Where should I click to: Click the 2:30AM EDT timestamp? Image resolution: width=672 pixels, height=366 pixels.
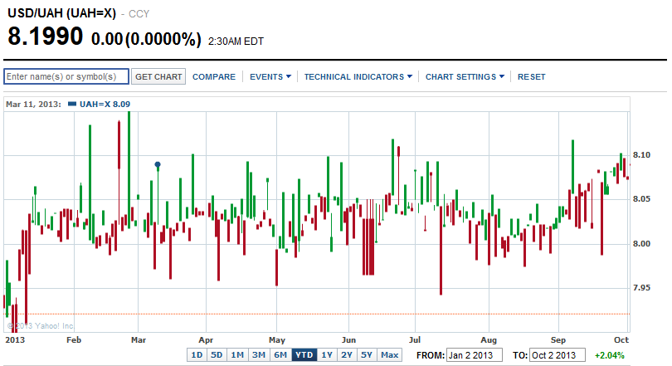point(236,41)
